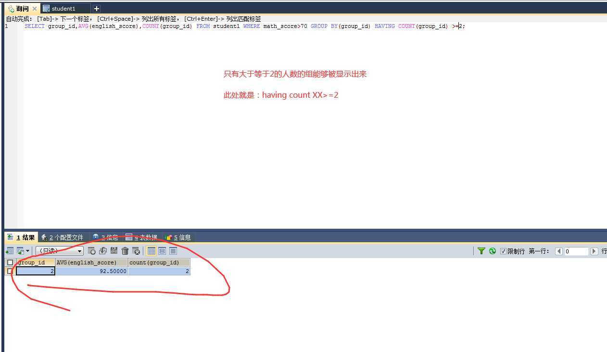The width and height of the screenshot is (607, 352).
Task: Click the AVG(english_score) column header
Action: point(91,262)
